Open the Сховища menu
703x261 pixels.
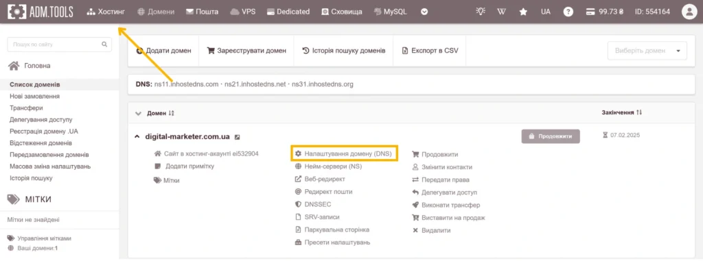pyautogui.click(x=342, y=12)
